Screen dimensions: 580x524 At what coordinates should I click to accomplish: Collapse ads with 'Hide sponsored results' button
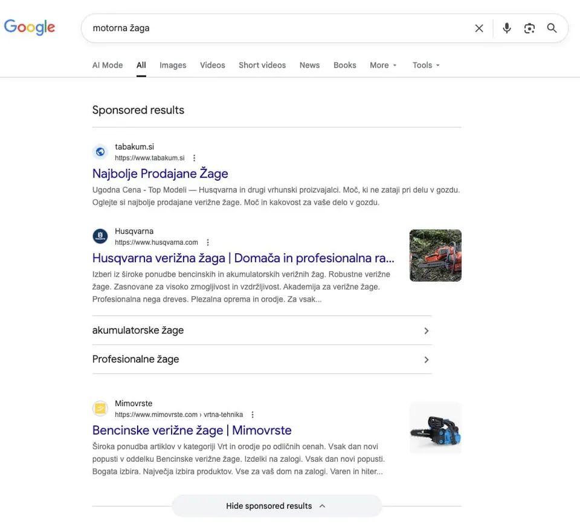pos(277,506)
